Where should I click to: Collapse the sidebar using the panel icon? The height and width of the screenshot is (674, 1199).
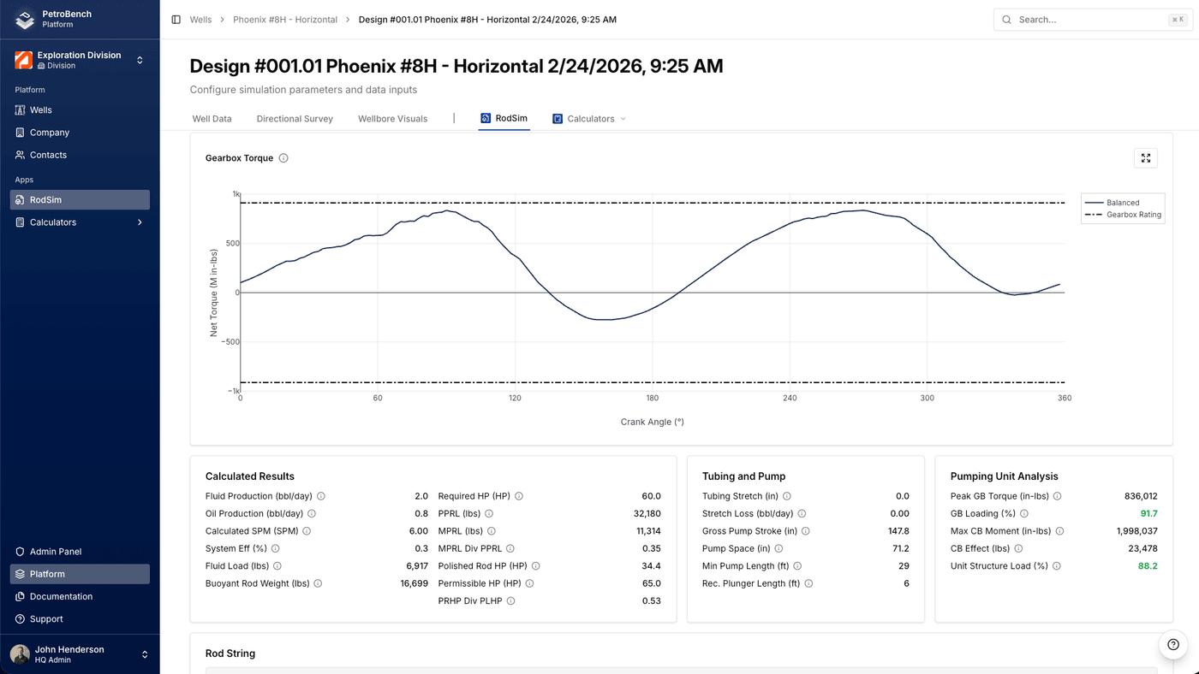pos(176,19)
